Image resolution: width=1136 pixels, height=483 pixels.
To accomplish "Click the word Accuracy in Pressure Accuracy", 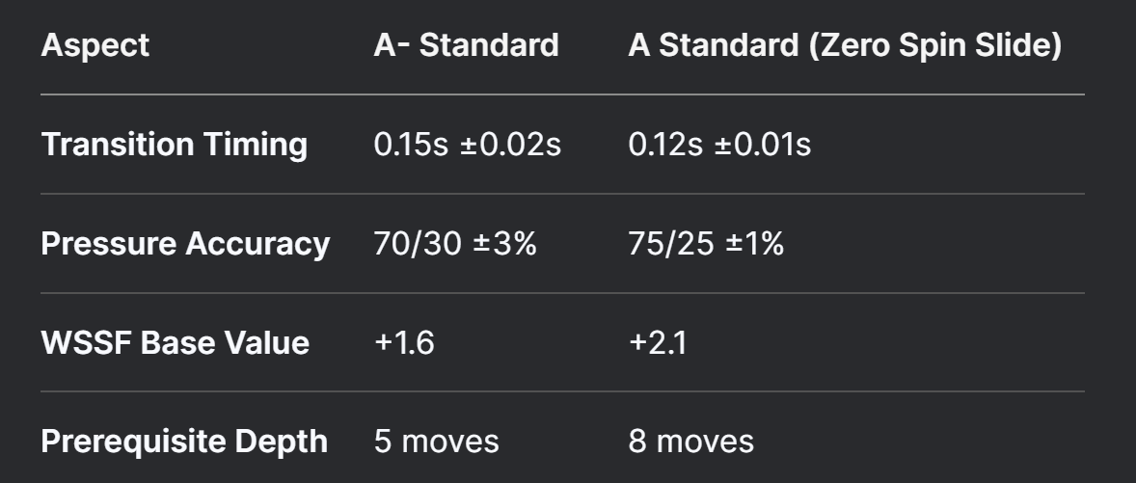I will [257, 244].
